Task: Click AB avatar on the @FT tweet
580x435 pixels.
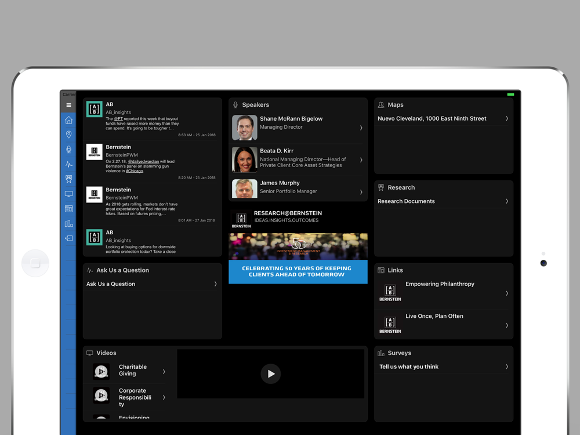Action: 95,109
